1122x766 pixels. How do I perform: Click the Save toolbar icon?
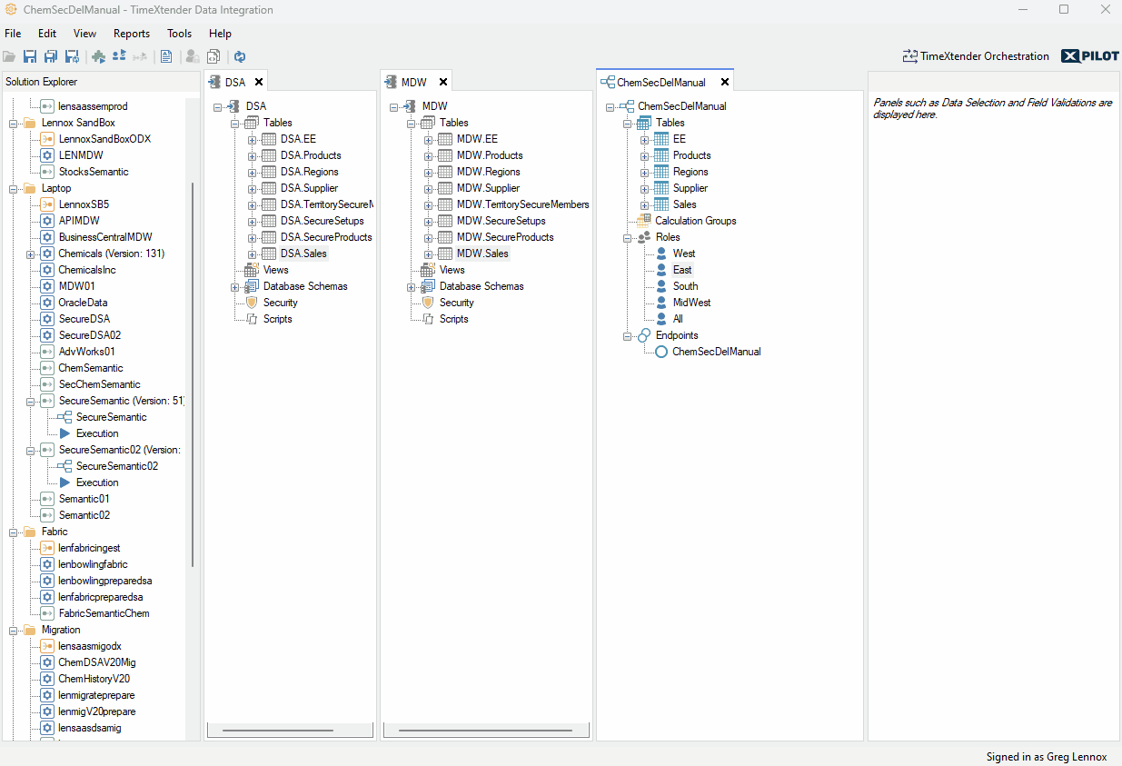click(30, 56)
